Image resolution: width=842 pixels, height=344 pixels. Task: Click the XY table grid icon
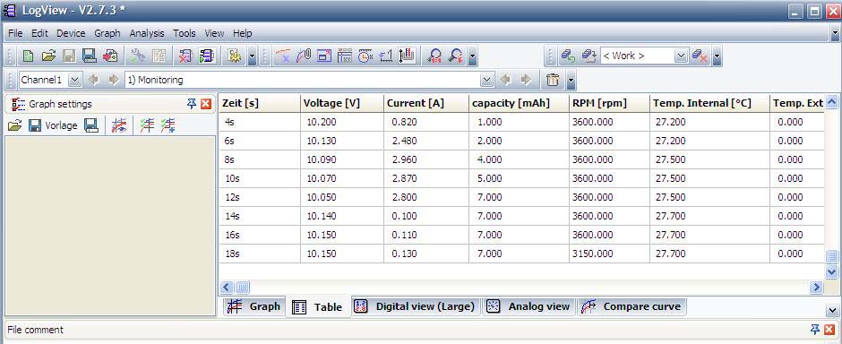click(345, 56)
